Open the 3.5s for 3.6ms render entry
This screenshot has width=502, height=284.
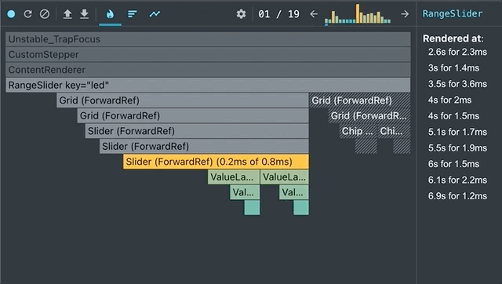coord(457,84)
